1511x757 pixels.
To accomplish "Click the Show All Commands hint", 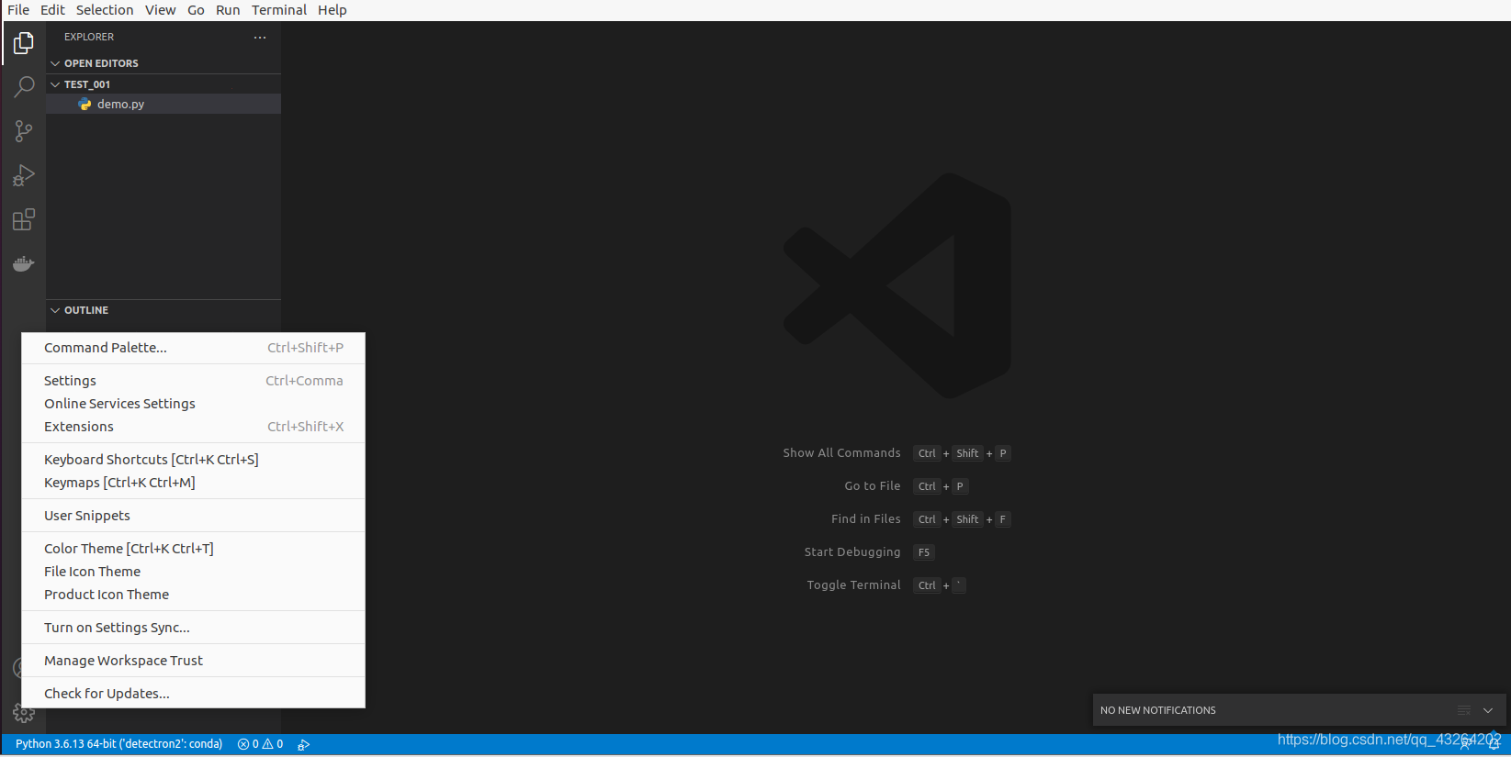I will click(841, 453).
